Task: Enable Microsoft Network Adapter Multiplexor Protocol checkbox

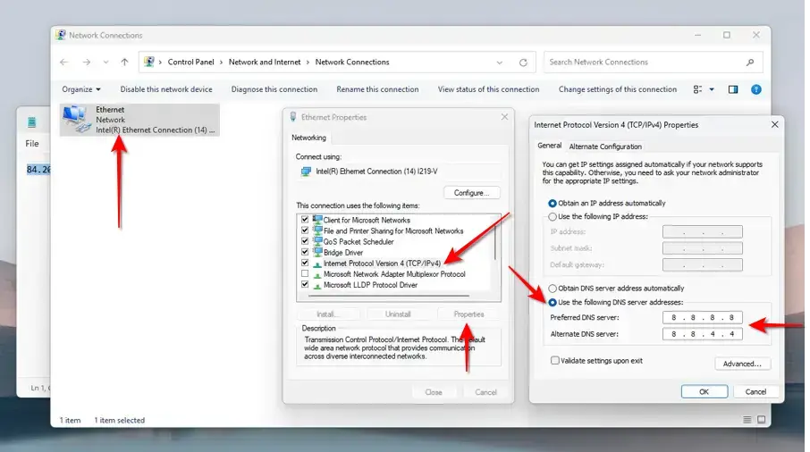Action: click(x=305, y=273)
